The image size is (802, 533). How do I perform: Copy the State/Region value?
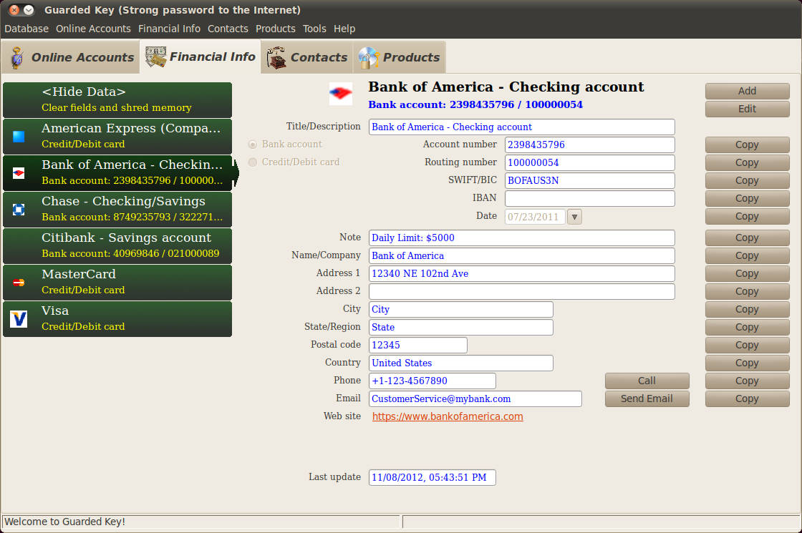point(747,327)
